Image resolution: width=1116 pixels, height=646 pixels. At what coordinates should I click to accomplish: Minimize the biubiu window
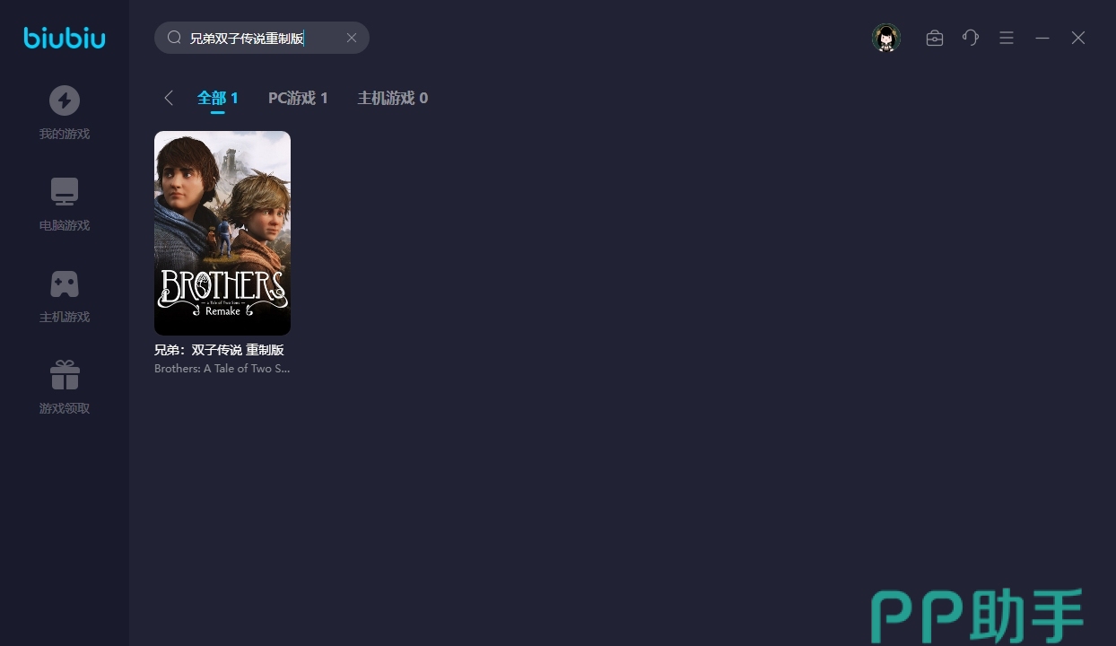(x=1042, y=38)
